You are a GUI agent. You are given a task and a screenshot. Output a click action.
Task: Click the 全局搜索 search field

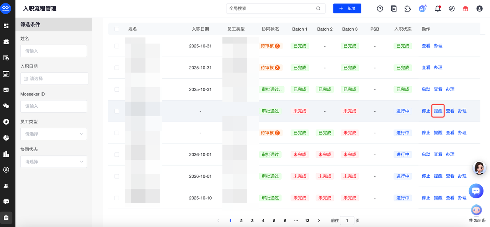click(272, 8)
